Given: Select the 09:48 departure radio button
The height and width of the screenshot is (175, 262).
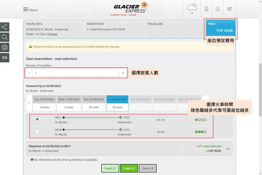Looking at the screenshot, I should coord(37,132).
